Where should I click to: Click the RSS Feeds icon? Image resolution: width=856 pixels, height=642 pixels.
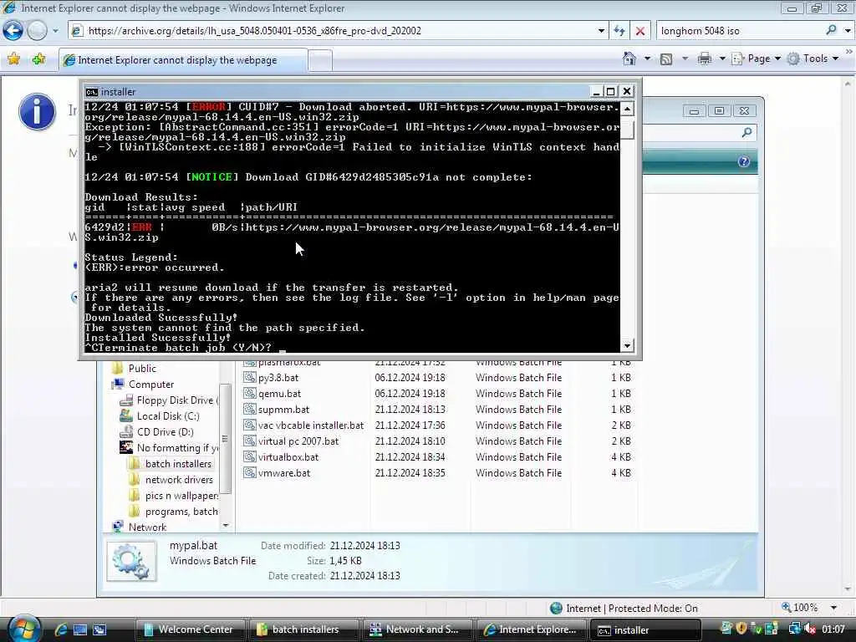(x=666, y=59)
